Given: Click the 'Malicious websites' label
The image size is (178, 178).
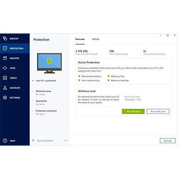Looking at the screenshot, I should click(120, 80).
